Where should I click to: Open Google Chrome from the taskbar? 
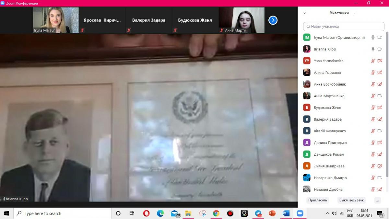216,213
